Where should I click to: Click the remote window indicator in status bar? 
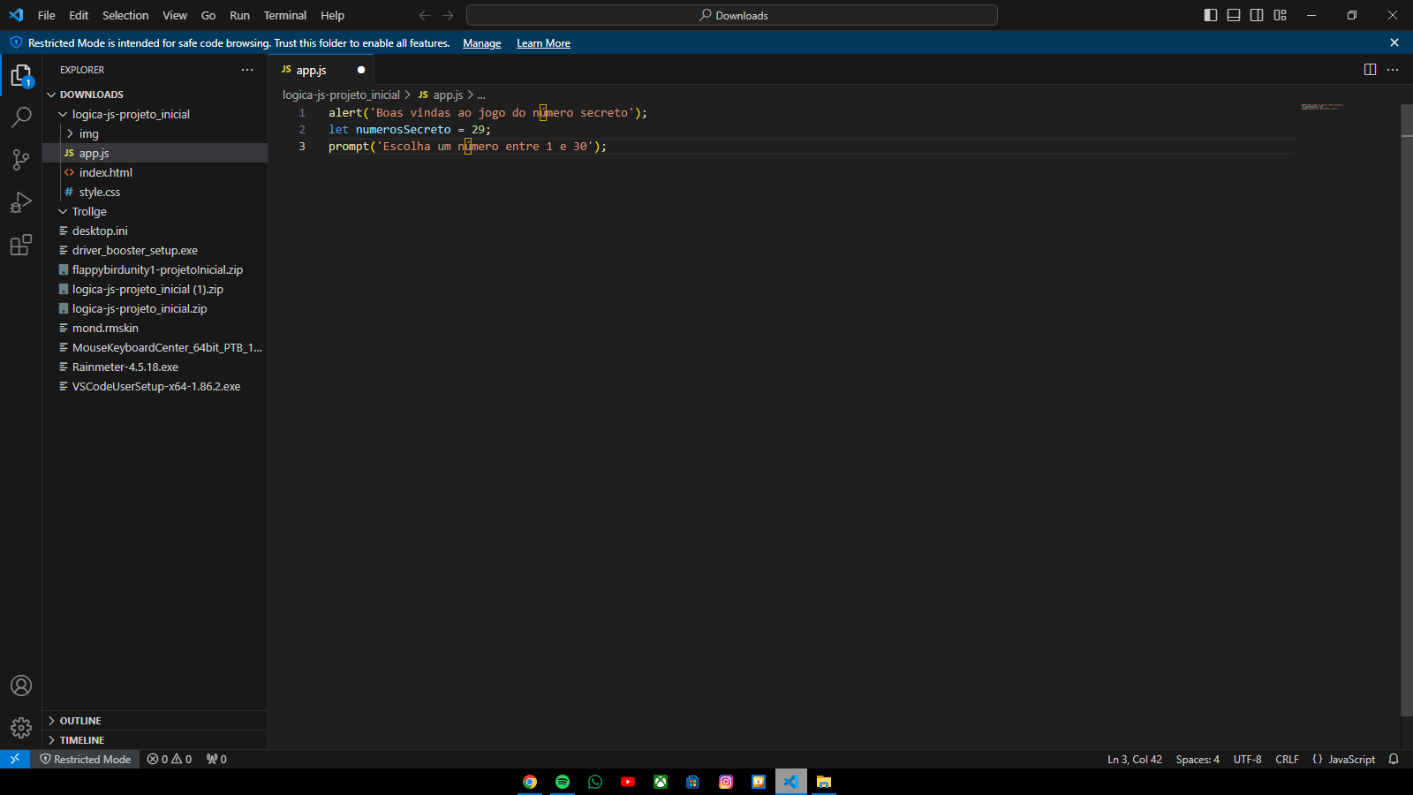15,759
